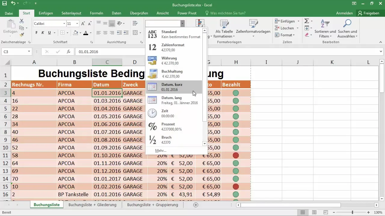This screenshot has height=216, width=385.
Task: Toggle Underline formatting
Action: coord(49,33)
